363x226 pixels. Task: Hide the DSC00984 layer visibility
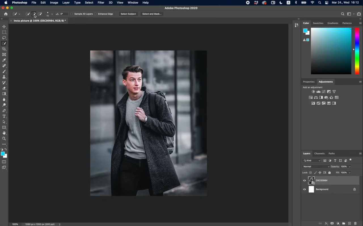point(304,180)
